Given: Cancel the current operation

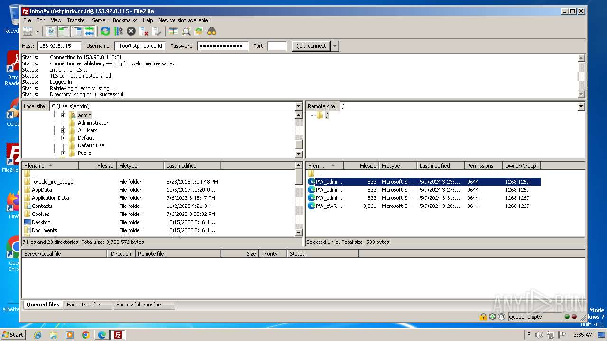Looking at the screenshot, I should click(x=131, y=31).
